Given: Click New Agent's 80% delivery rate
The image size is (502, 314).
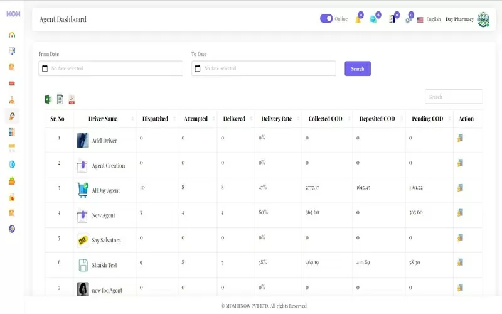Looking at the screenshot, I should 263,212.
